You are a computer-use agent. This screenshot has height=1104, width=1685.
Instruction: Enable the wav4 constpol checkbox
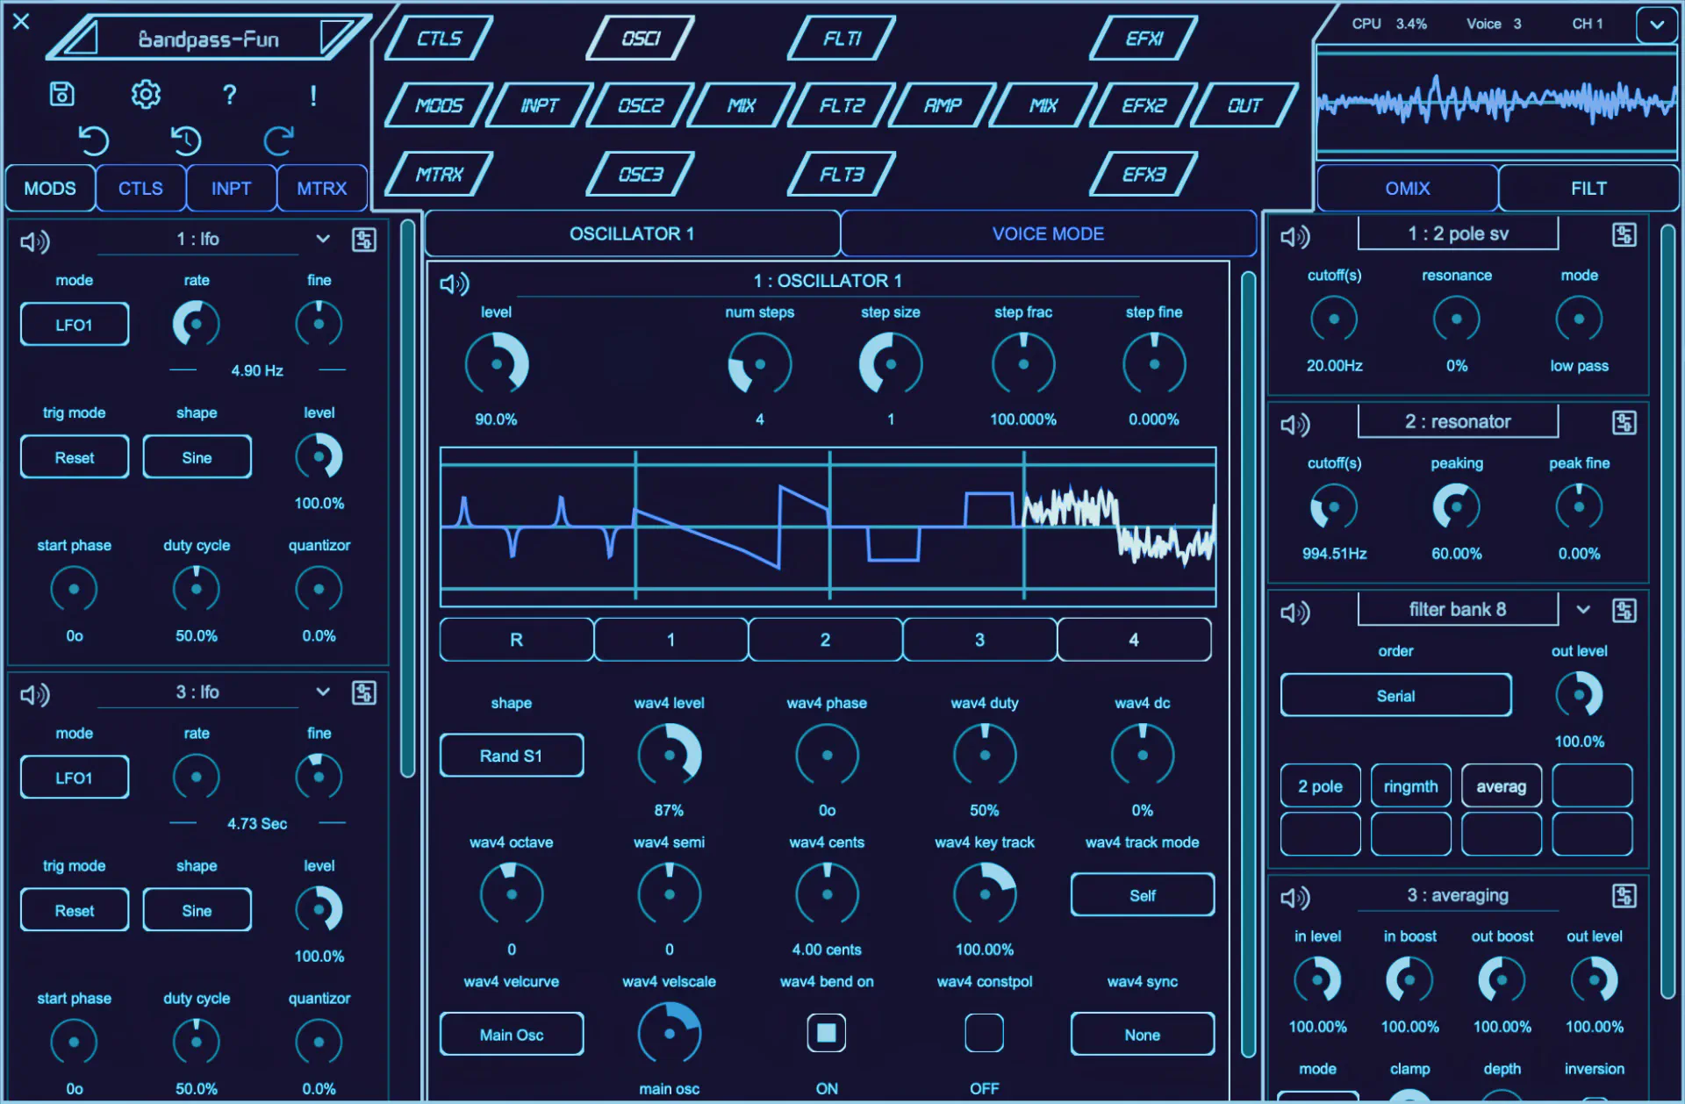point(984,1033)
